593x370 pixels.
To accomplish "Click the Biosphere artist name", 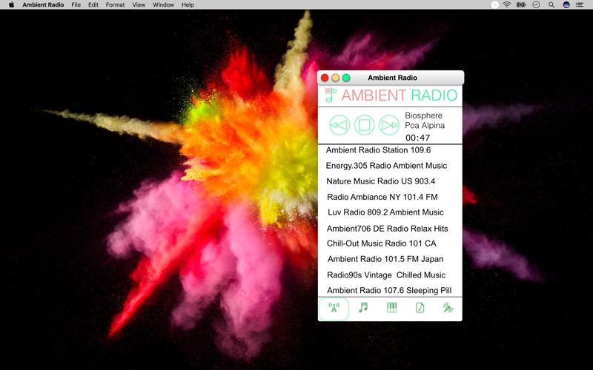I will coord(423,115).
